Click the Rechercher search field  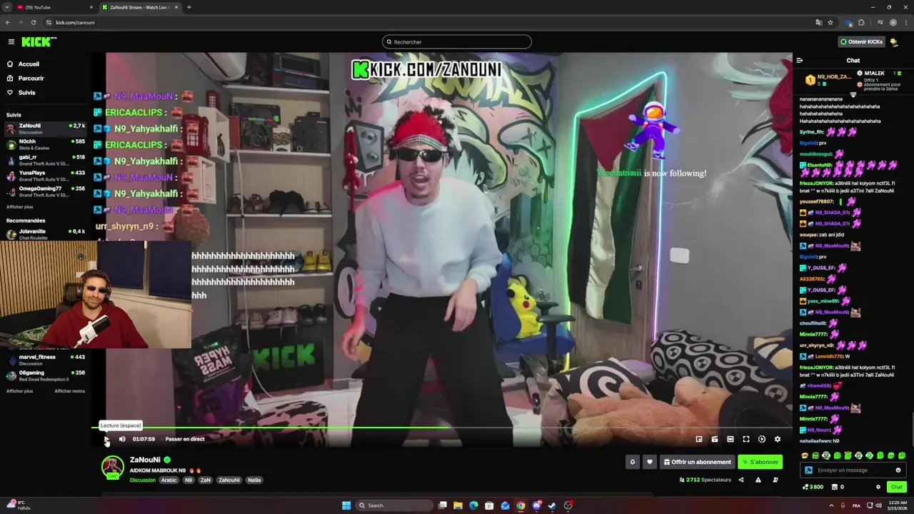[457, 42]
